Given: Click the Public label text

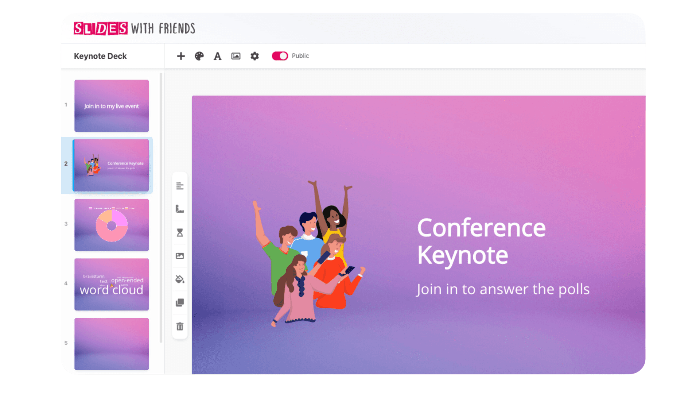Looking at the screenshot, I should pos(300,56).
